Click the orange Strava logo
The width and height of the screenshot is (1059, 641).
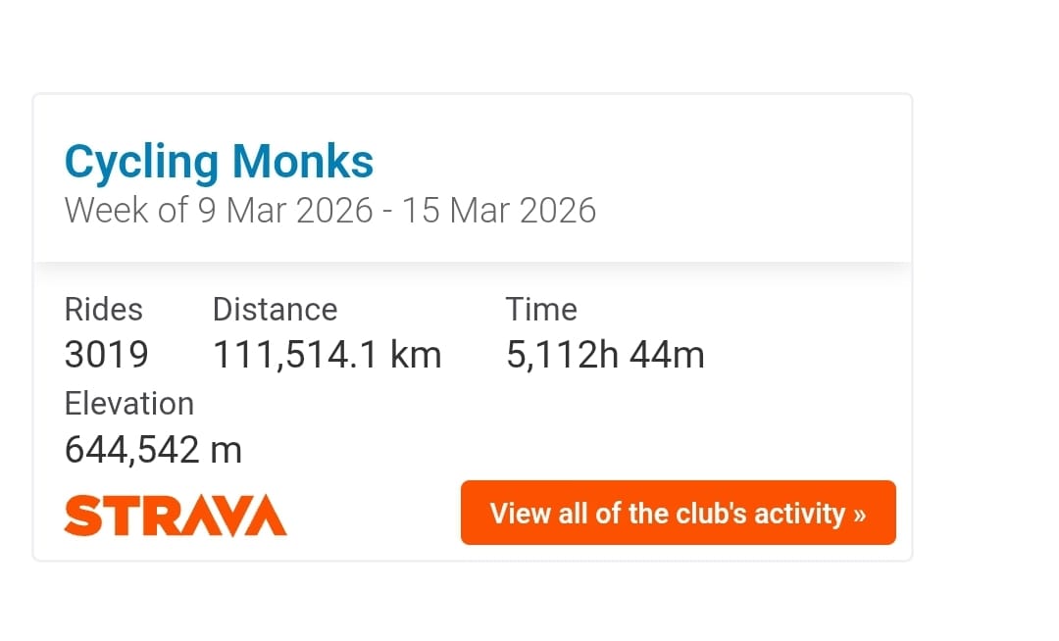coord(176,516)
